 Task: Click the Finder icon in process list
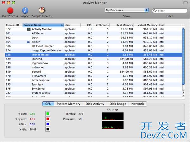(28, 42)
